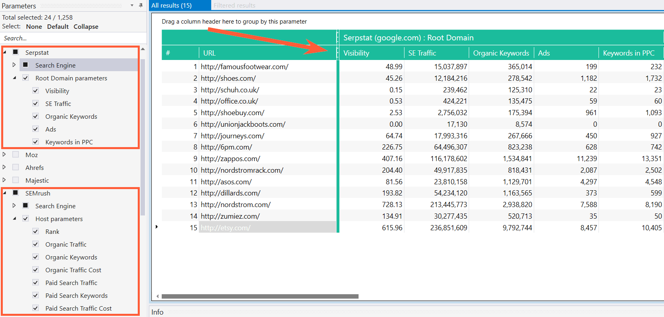Collapse Host parameters node

click(x=14, y=219)
